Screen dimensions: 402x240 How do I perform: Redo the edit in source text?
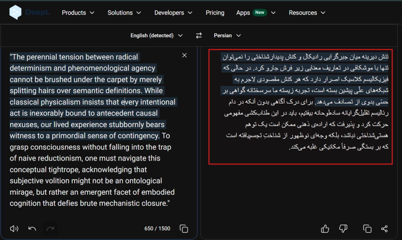(x=50, y=229)
